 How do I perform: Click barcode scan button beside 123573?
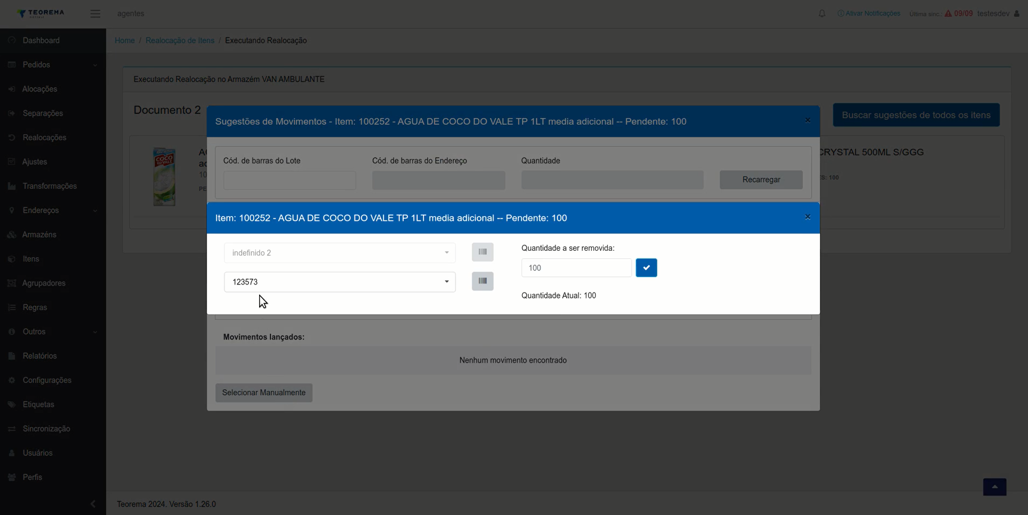point(482,281)
